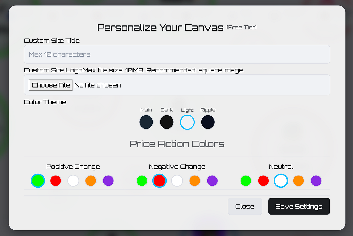This screenshot has height=236, width=353.
Task: Focus the Custom Site Title field
Action: [x=177, y=54]
